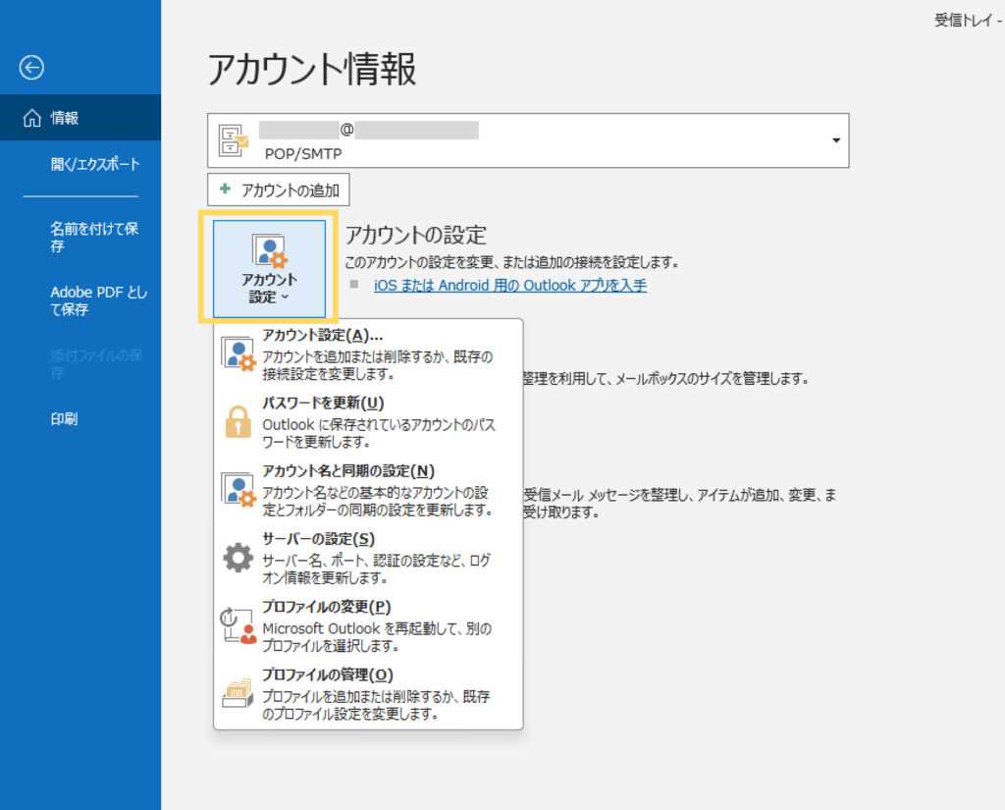This screenshot has width=1005, height=810.
Task: Click the home icon beside 情報
Action: coord(31,118)
